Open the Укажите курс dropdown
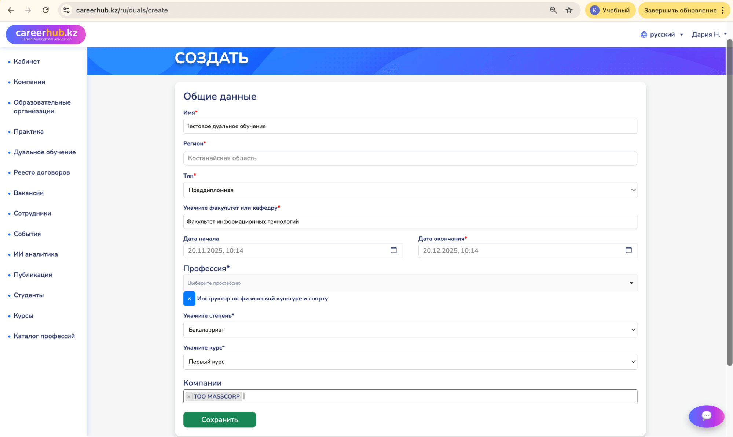 410,362
